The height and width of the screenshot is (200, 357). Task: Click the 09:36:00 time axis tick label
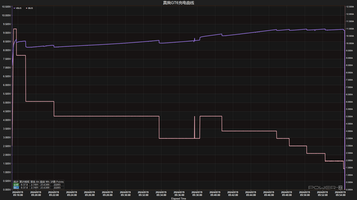pyautogui.click(x=179, y=194)
